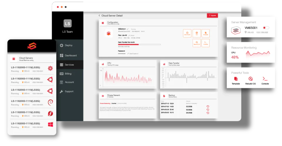Screen dimensions: 282x146
Task: Click the Configuration panel header icon
Action: point(103,23)
